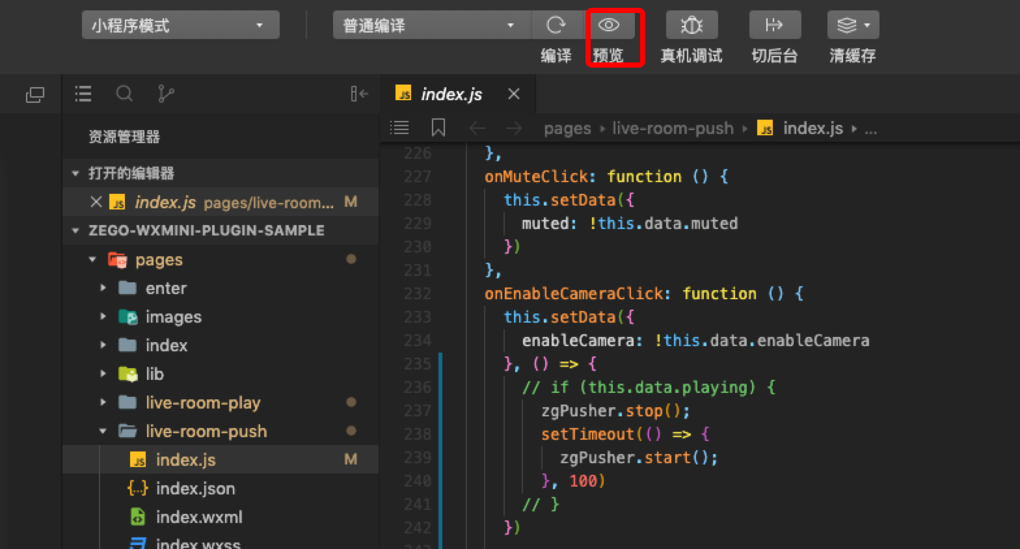Click the 预览 label
The width and height of the screenshot is (1020, 549).
pos(608,56)
